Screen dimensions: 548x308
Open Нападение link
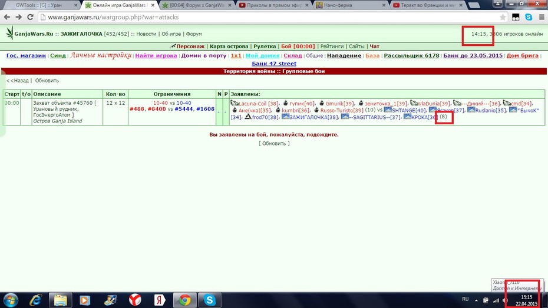coord(344,55)
